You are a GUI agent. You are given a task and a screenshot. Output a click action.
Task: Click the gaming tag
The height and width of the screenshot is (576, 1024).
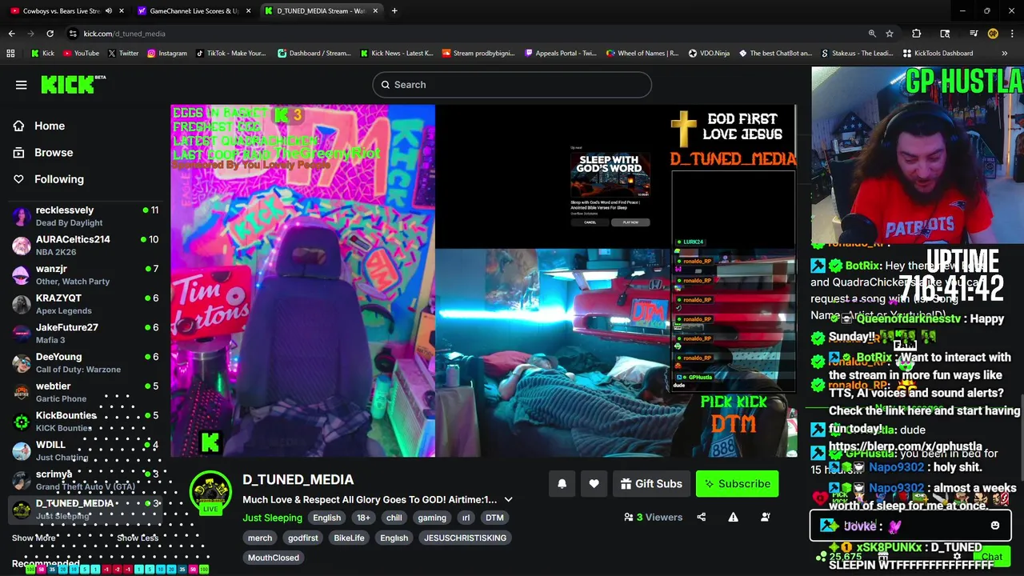coord(432,518)
